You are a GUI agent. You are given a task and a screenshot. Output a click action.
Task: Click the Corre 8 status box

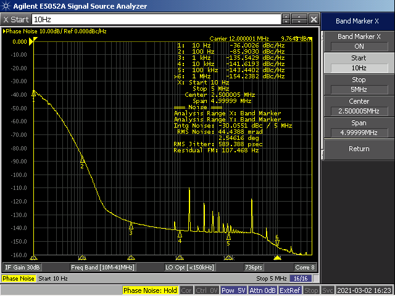pyautogui.click(x=305, y=268)
